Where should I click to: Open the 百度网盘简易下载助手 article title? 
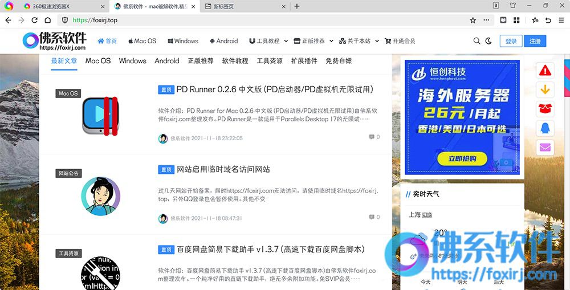(271, 250)
